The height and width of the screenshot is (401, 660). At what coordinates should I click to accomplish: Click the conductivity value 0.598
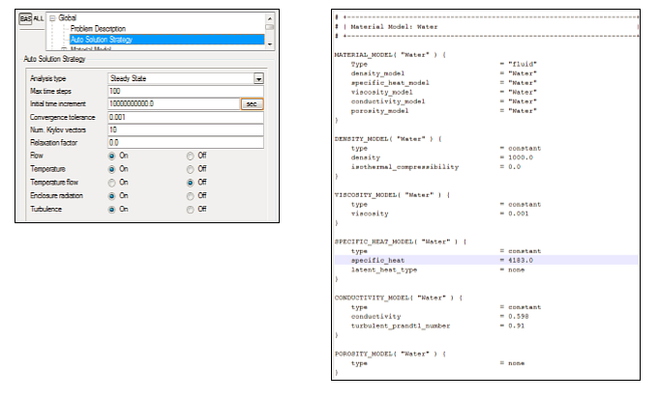pos(518,317)
